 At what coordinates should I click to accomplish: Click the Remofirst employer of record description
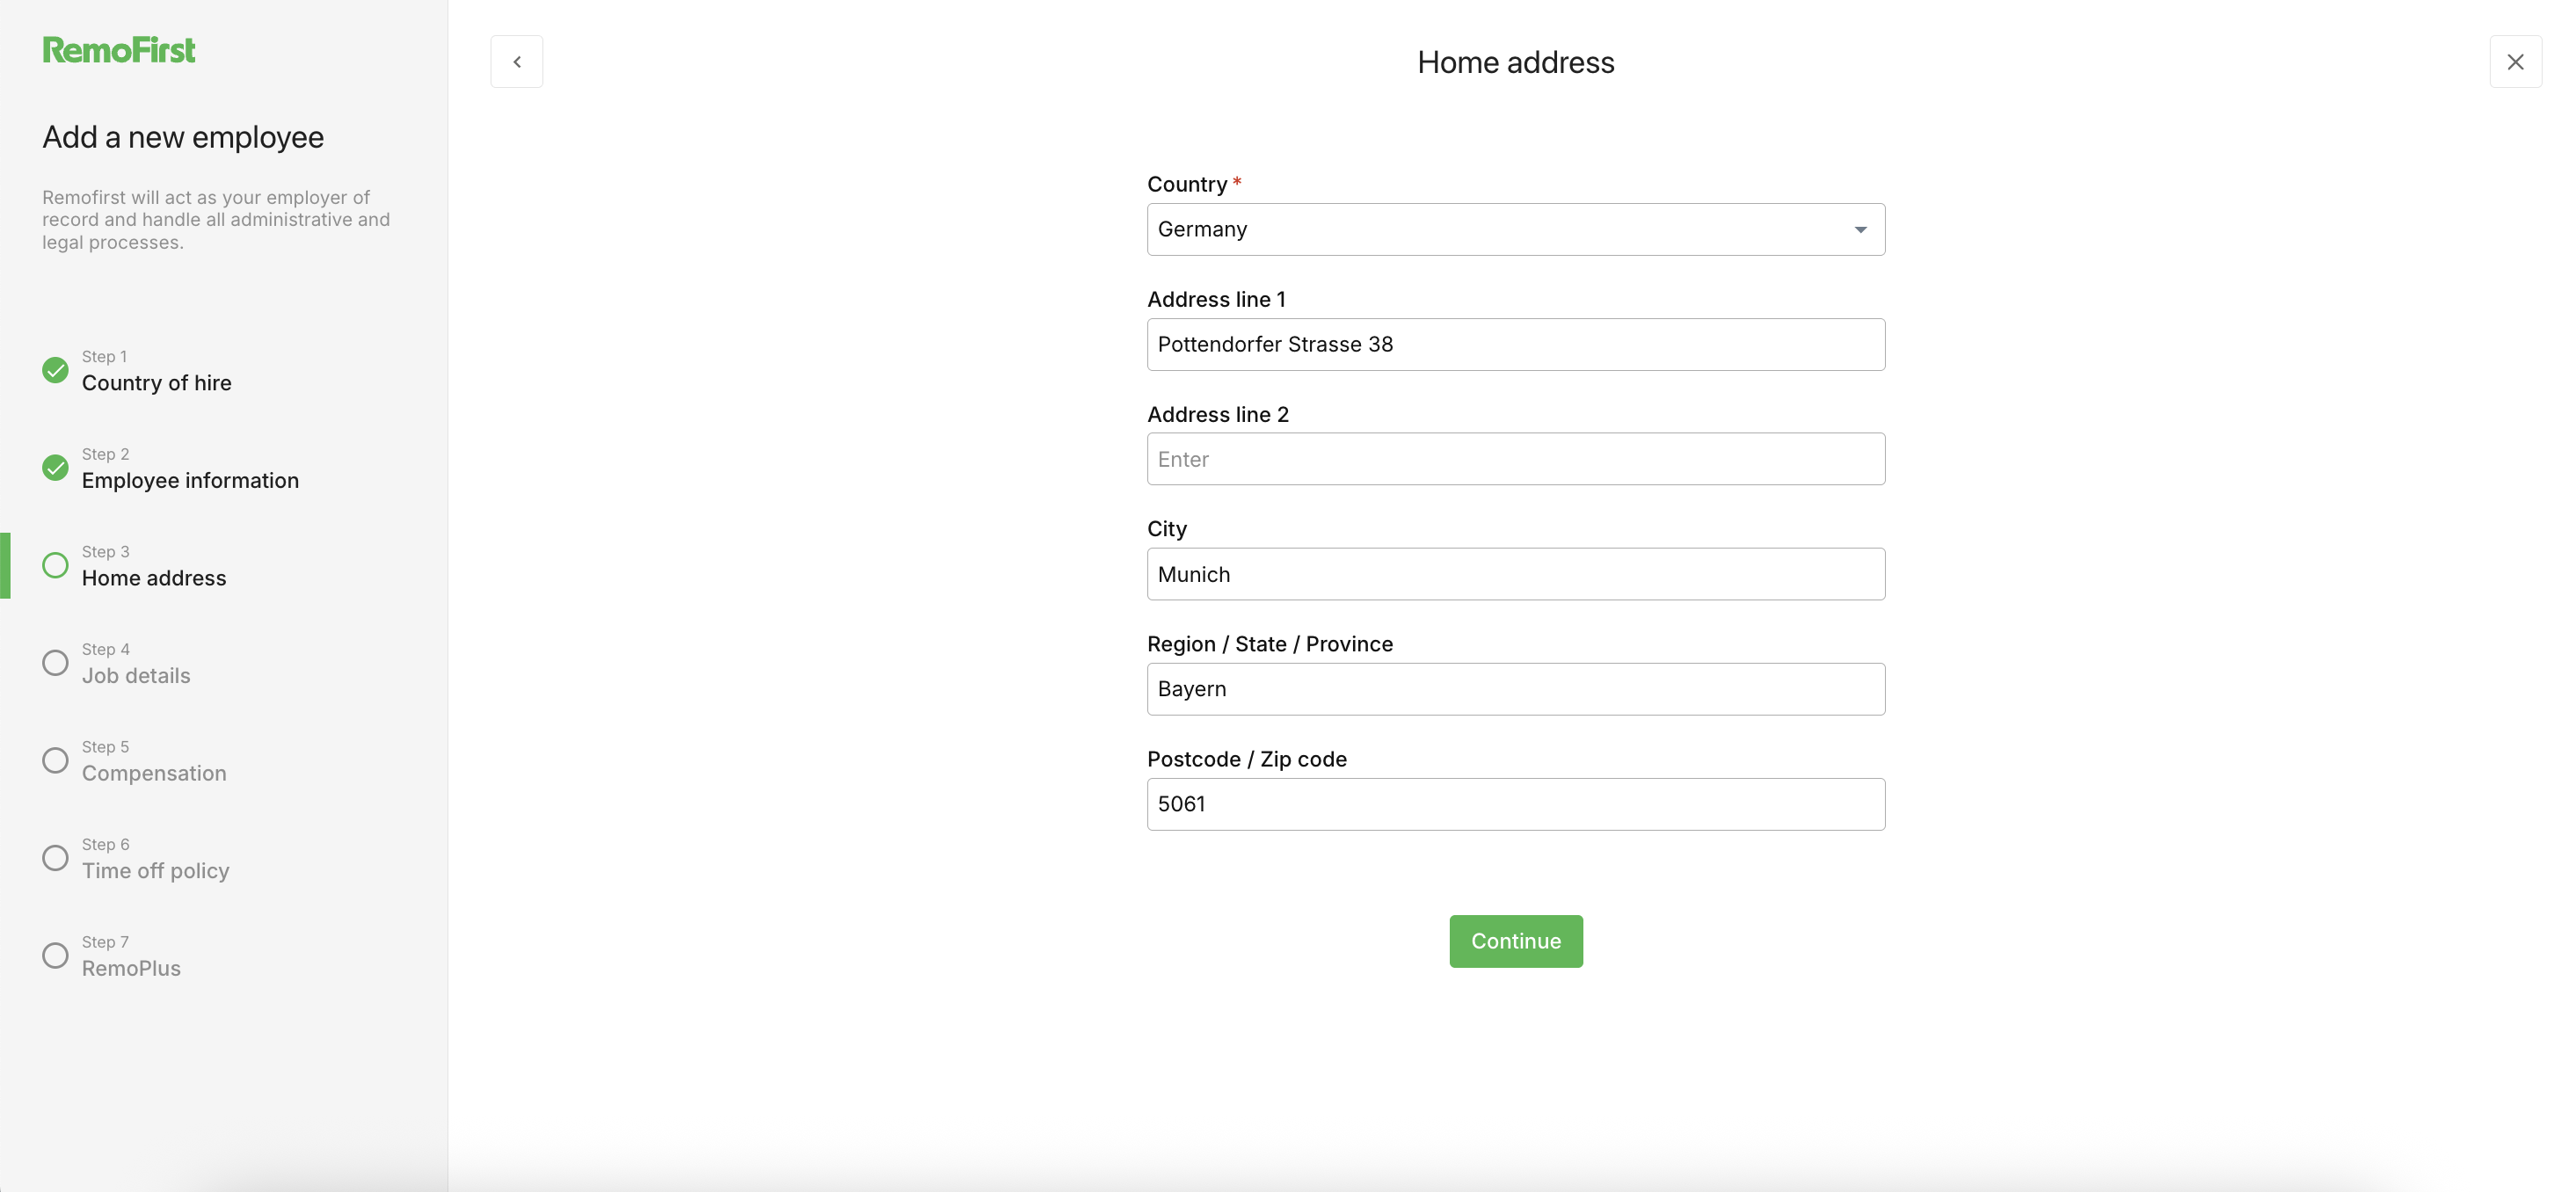[x=216, y=220]
